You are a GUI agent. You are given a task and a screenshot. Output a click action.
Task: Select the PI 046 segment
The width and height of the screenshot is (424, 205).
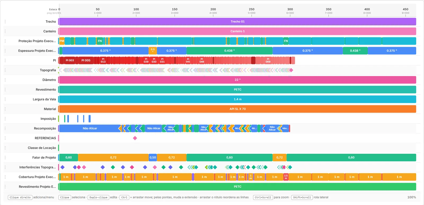coord(202,60)
